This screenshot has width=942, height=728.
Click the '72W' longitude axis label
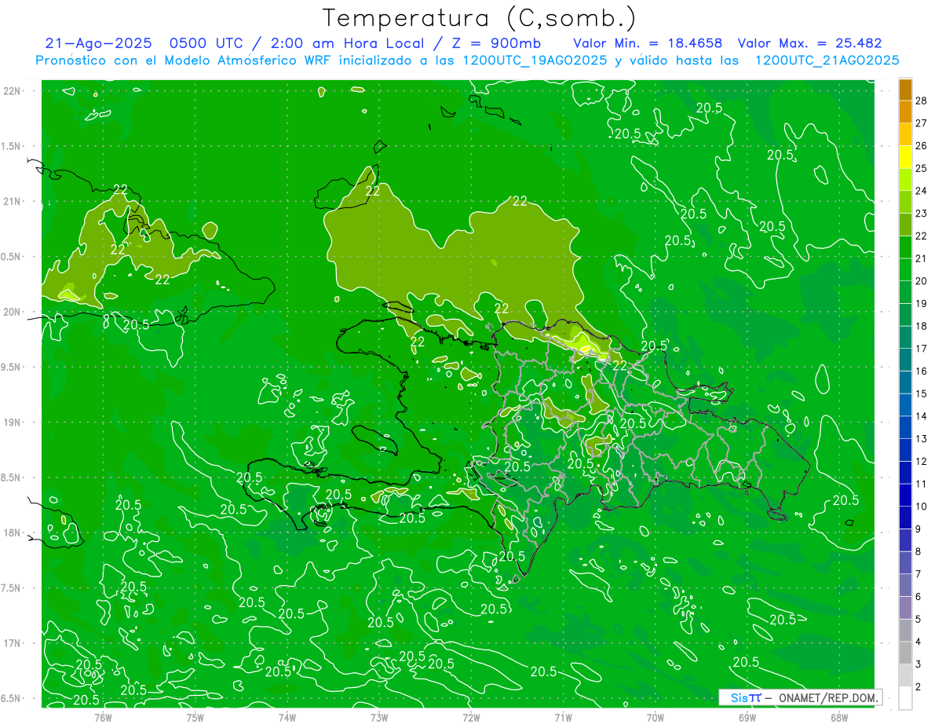point(471,717)
